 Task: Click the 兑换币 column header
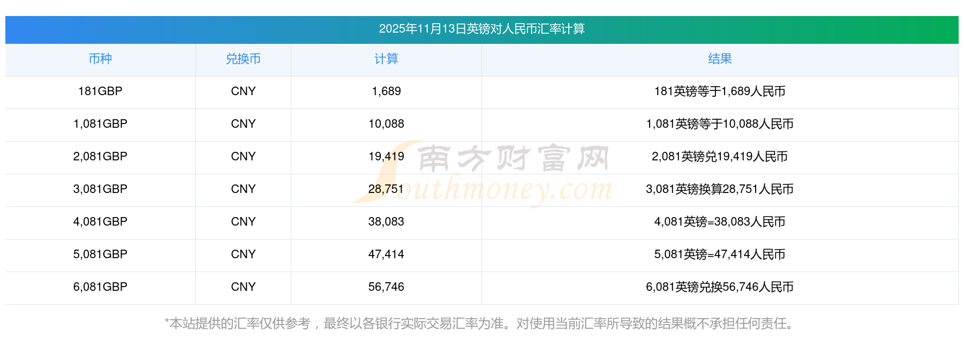click(243, 59)
